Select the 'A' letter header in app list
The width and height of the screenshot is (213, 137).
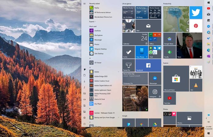coord(90,67)
